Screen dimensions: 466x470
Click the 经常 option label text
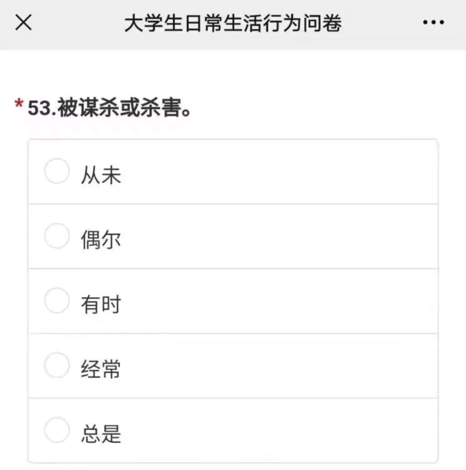101,370
